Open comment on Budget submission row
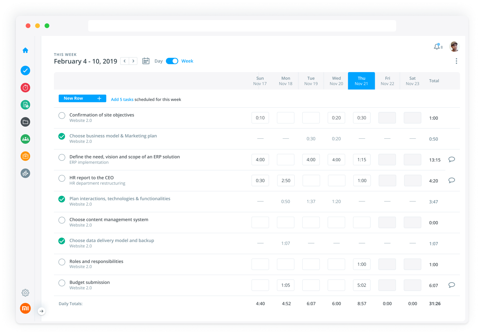The height and width of the screenshot is (334, 479). tap(452, 285)
